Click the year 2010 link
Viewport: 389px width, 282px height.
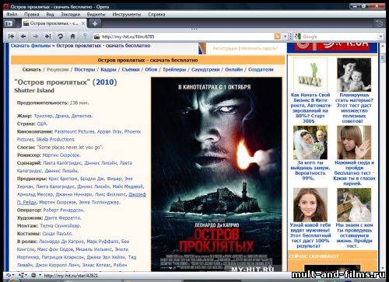click(x=105, y=82)
